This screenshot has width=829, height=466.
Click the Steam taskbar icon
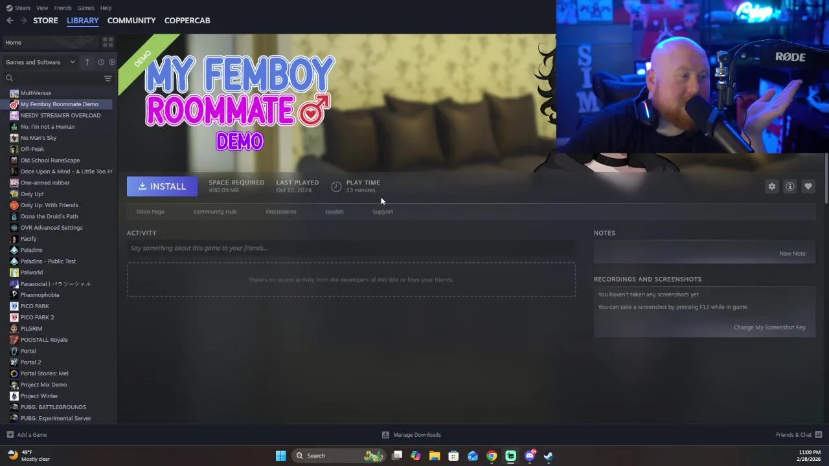[549, 456]
